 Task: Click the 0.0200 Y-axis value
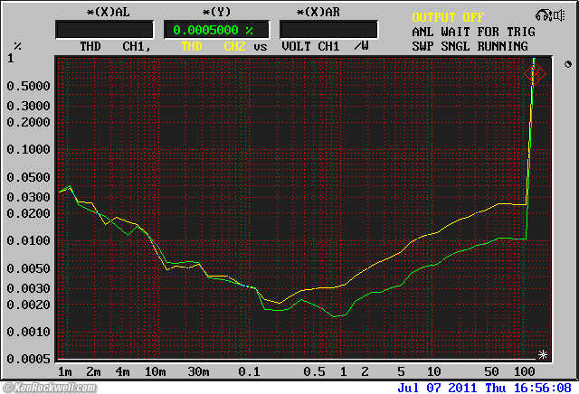pos(28,213)
